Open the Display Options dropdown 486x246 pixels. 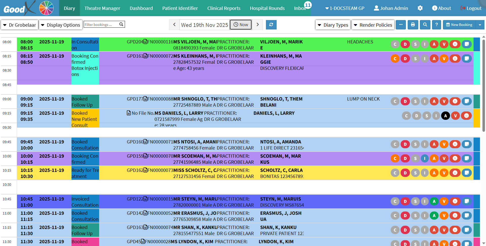(61, 25)
